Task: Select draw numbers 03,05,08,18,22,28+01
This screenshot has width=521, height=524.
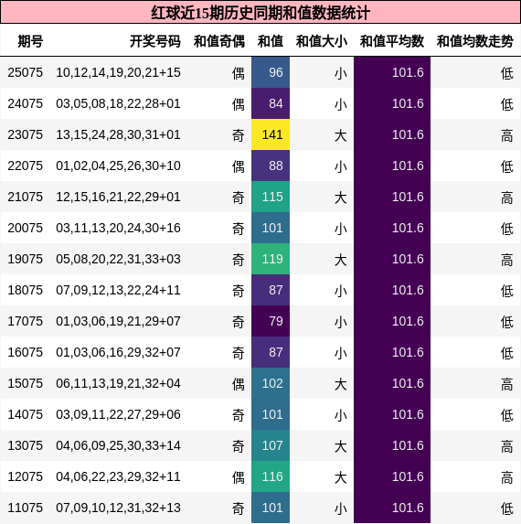Action: point(118,103)
